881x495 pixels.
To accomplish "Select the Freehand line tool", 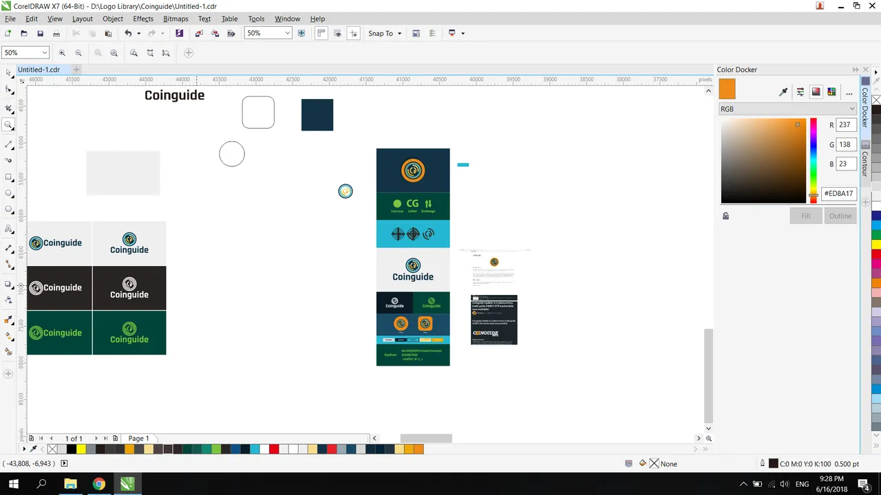I will [8, 144].
